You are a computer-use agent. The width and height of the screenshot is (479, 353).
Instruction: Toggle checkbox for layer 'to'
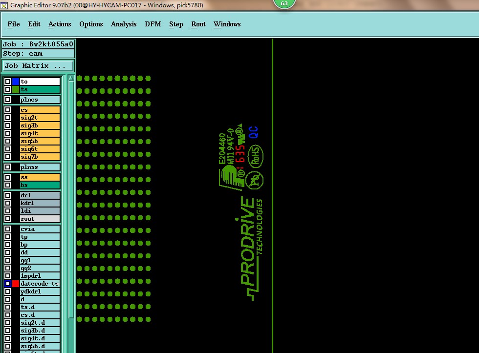(x=8, y=82)
